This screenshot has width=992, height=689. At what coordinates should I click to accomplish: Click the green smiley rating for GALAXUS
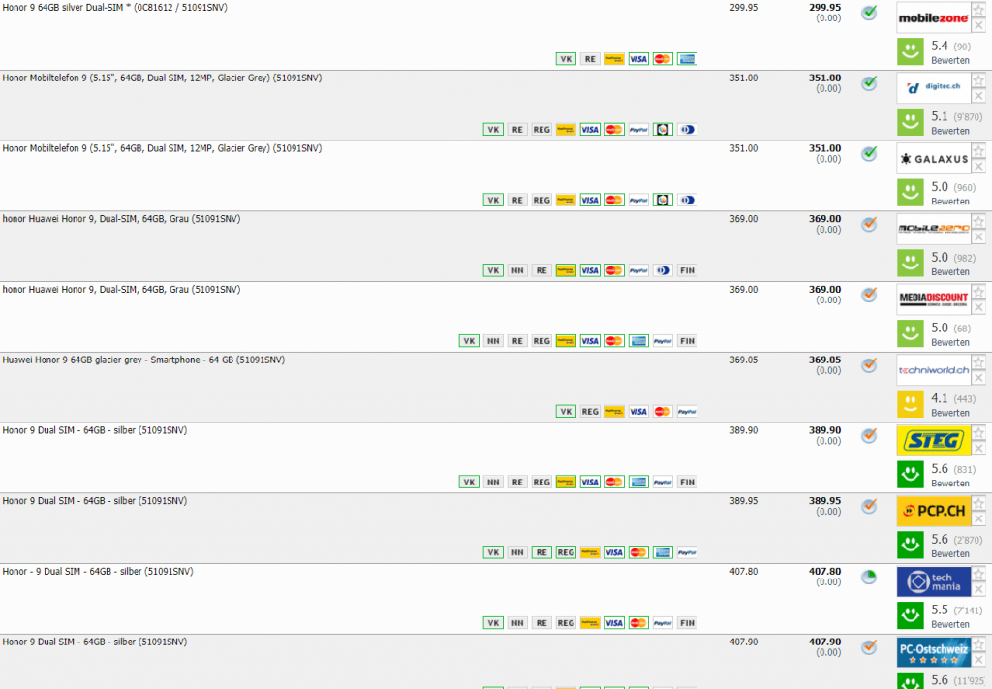tap(911, 193)
